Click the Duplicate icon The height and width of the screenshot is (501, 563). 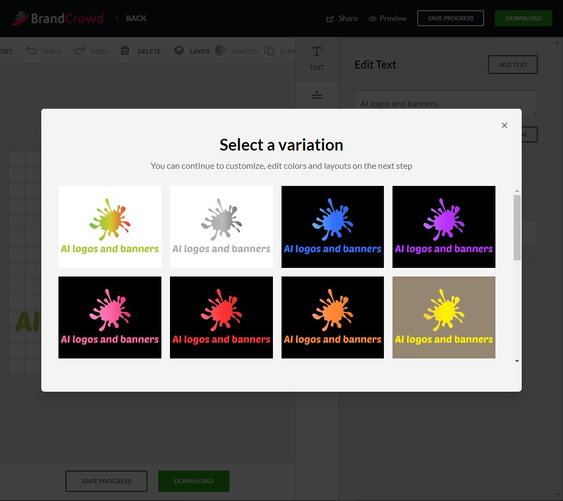[269, 50]
